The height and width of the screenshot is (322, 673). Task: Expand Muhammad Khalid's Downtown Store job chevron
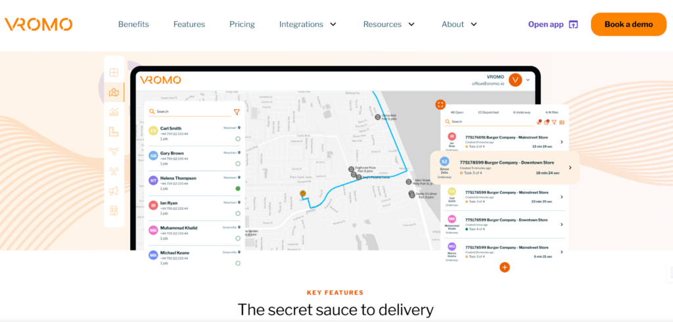pyautogui.click(x=562, y=224)
